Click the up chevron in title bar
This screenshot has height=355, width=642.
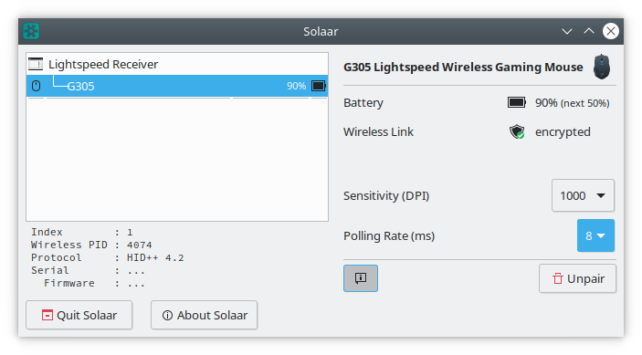click(x=589, y=31)
